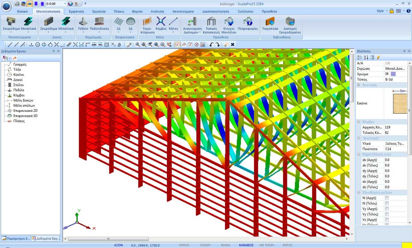This screenshot has width=412, height=248.
Task: Collapse the Κόμβοι properties section
Action: (359, 122)
